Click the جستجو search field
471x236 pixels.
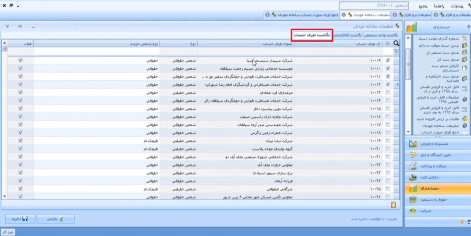point(374,6)
